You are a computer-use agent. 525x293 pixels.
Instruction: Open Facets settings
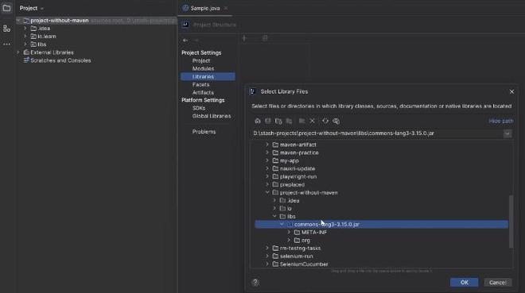click(200, 84)
